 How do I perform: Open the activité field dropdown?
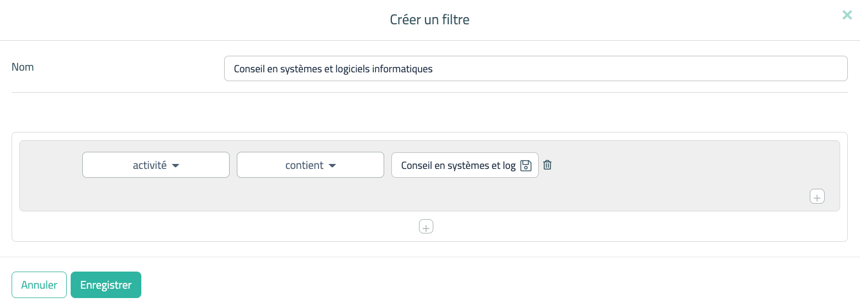pyautogui.click(x=156, y=165)
